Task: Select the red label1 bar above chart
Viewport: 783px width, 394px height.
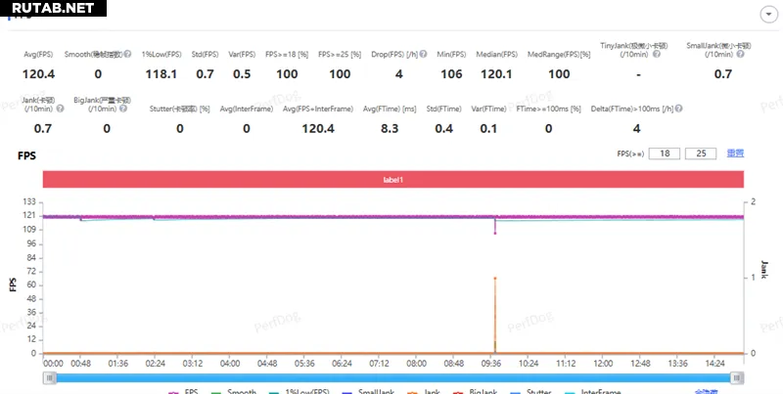Action: coord(393,180)
